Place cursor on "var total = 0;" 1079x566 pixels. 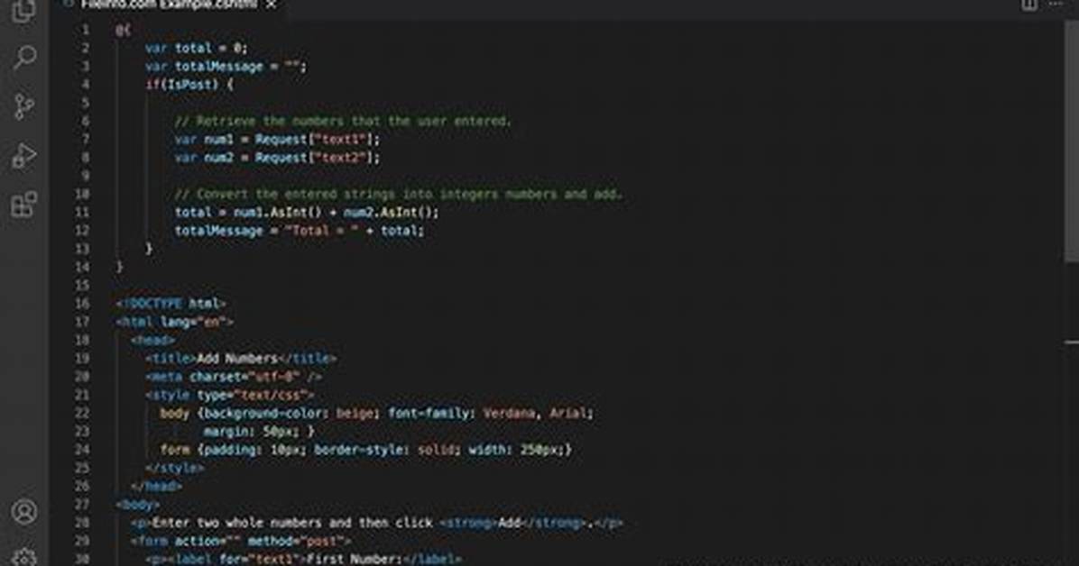click(196, 48)
